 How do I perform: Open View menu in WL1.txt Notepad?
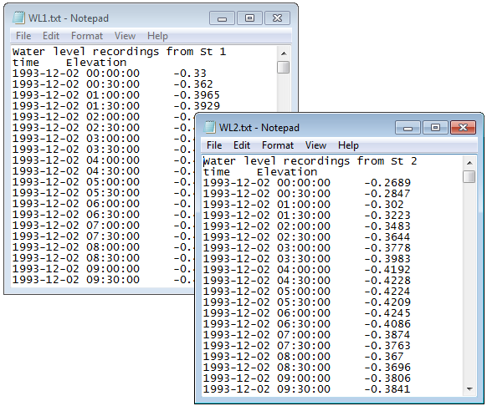coord(125,36)
